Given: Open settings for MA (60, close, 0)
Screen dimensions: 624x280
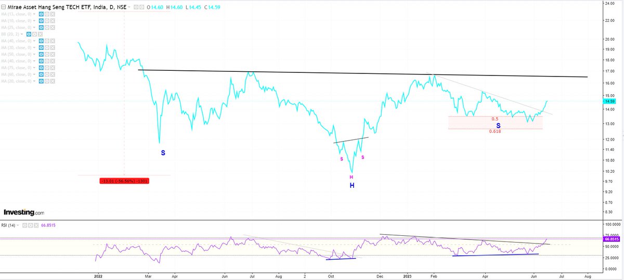Looking at the screenshot, I should pyautogui.click(x=47, y=74).
